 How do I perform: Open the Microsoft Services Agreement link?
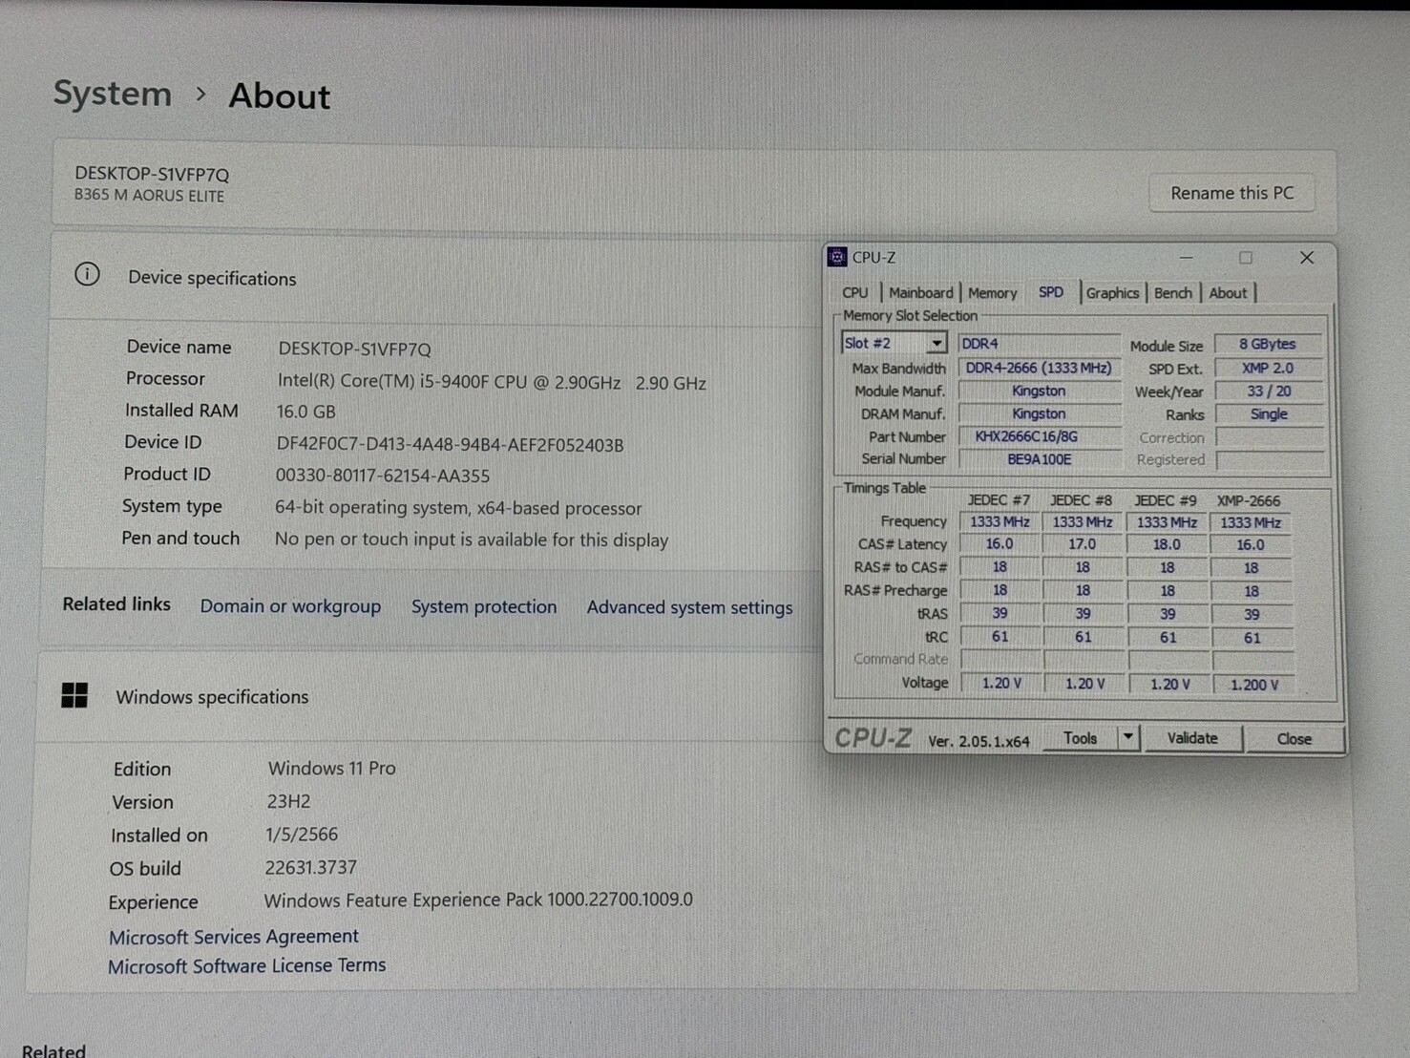(234, 937)
